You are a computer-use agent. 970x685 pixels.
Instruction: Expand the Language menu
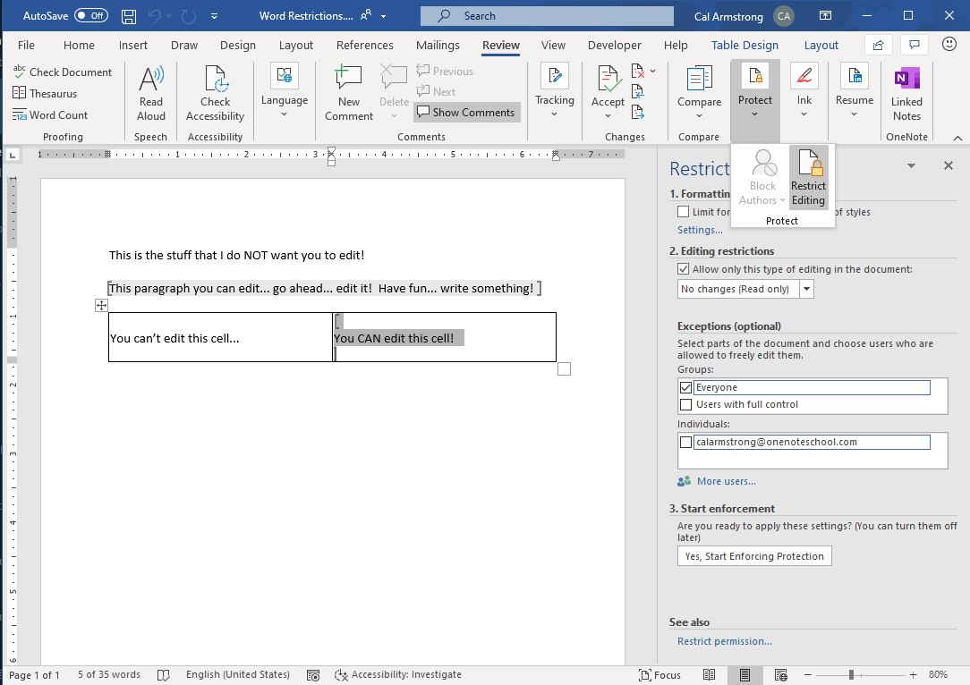click(x=285, y=91)
